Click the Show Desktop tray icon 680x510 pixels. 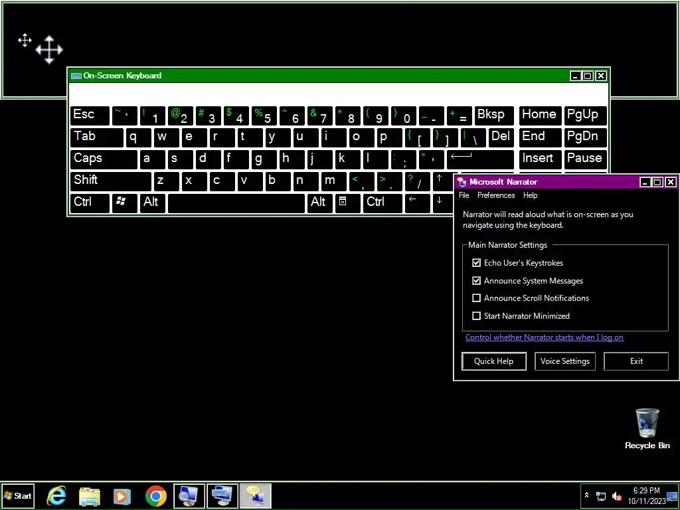coord(672,495)
